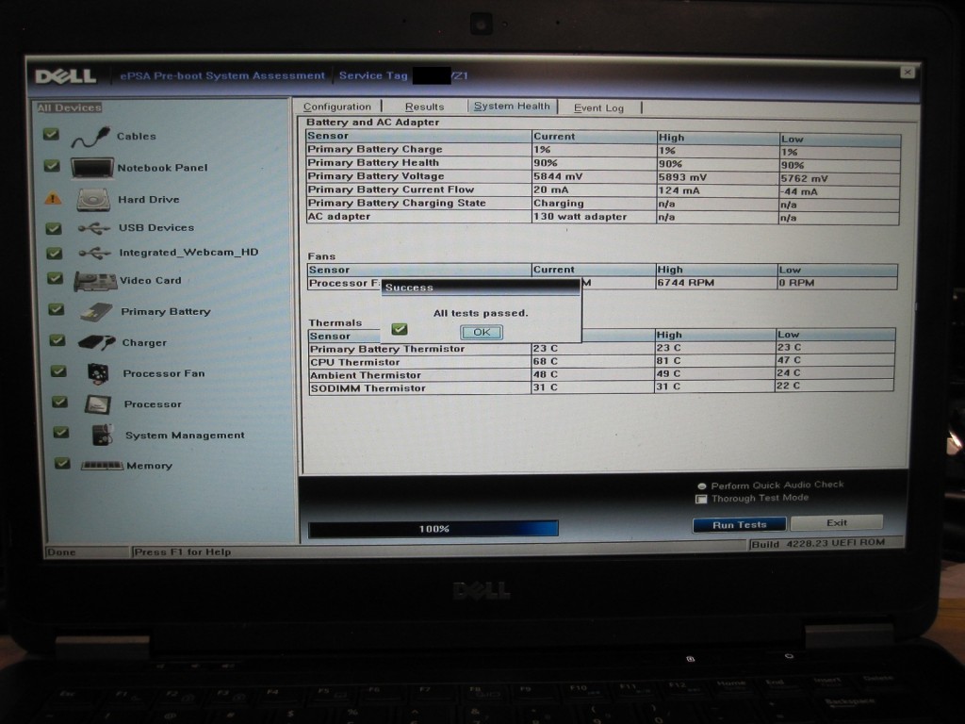
Task: Click the SODIMM Thermistor row label
Action: click(x=368, y=388)
